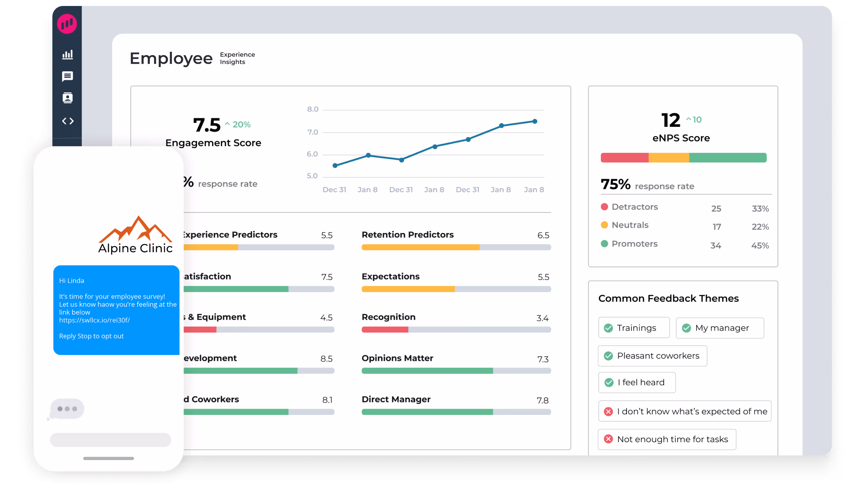Click the Common Feedback Themes heading
850x490 pixels.
(668, 298)
